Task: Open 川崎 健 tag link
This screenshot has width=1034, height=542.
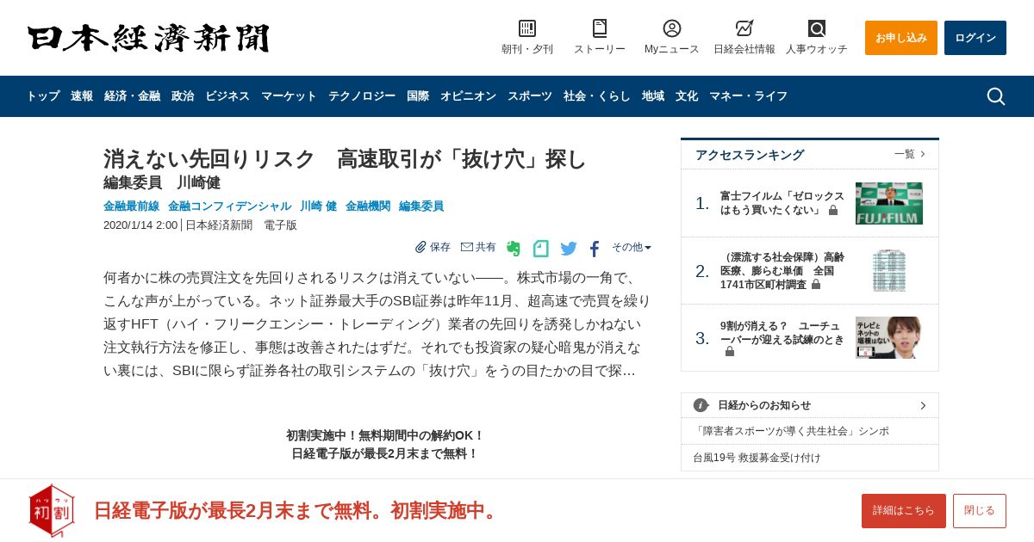Action: tap(318, 206)
